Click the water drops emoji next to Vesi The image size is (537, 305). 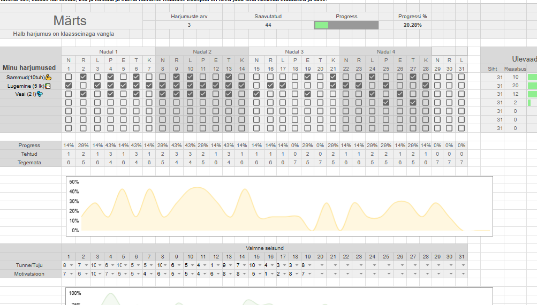(x=40, y=94)
